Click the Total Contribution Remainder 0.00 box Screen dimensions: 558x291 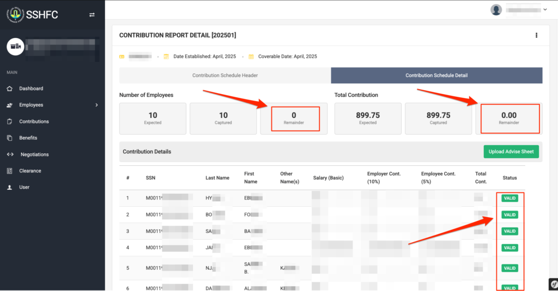[x=508, y=118]
